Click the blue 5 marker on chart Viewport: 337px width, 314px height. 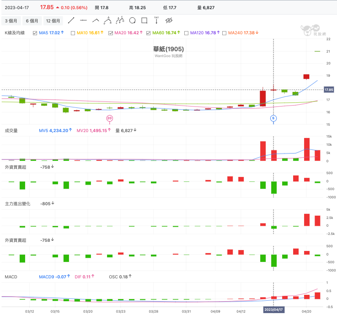point(273,118)
